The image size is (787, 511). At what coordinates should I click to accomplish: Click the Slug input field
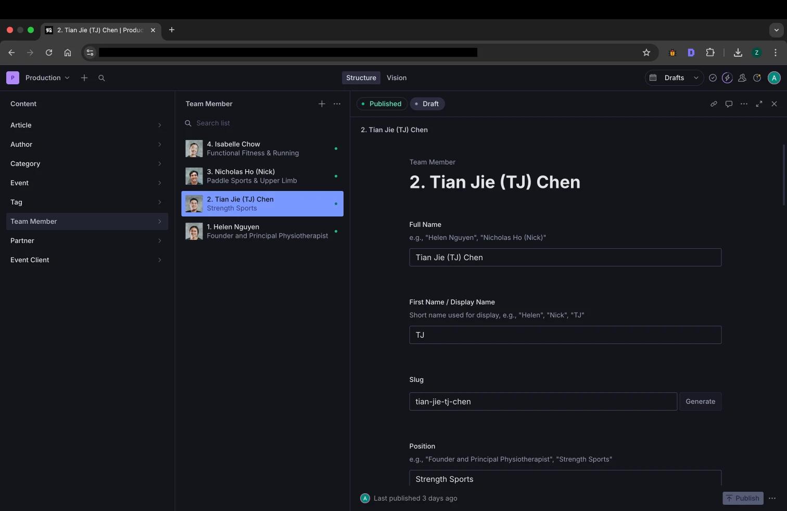(x=543, y=401)
